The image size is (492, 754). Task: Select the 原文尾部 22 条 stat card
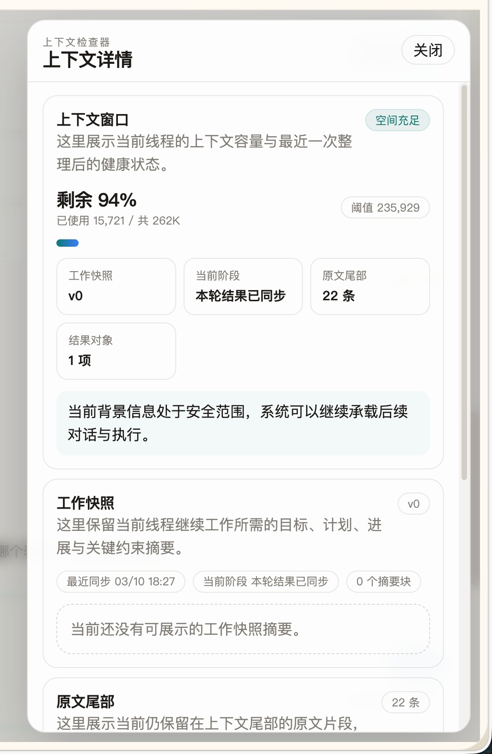point(370,286)
